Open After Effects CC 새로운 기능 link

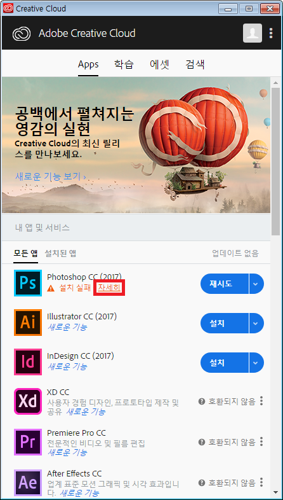click(x=79, y=493)
